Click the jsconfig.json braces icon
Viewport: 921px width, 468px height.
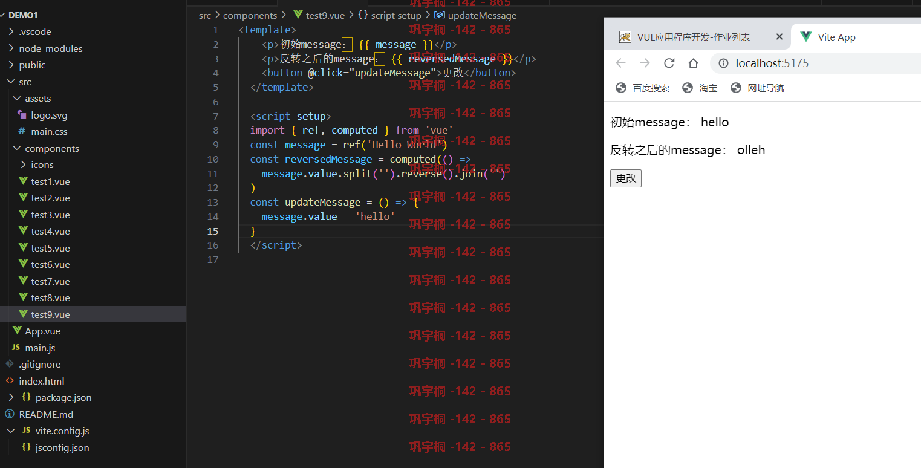26,447
